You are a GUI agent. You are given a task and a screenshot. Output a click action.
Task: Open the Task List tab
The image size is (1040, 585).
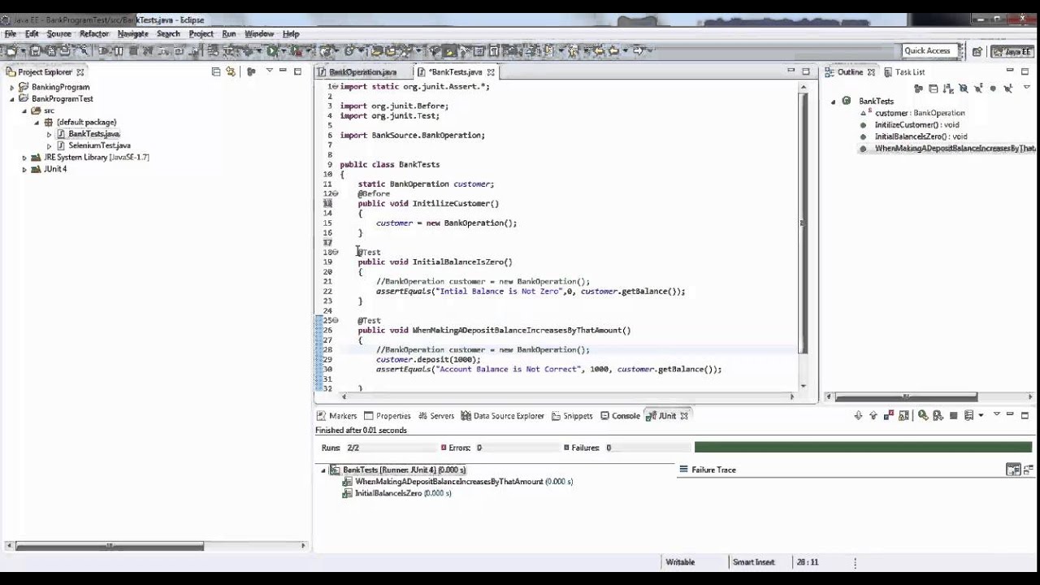903,72
